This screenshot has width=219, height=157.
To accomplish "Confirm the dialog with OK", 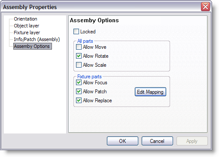I will [x=122, y=141].
